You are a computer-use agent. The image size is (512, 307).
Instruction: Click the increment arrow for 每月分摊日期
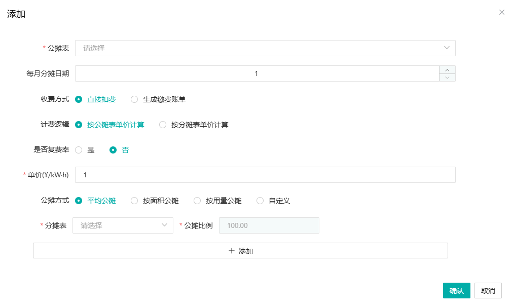coord(447,70)
